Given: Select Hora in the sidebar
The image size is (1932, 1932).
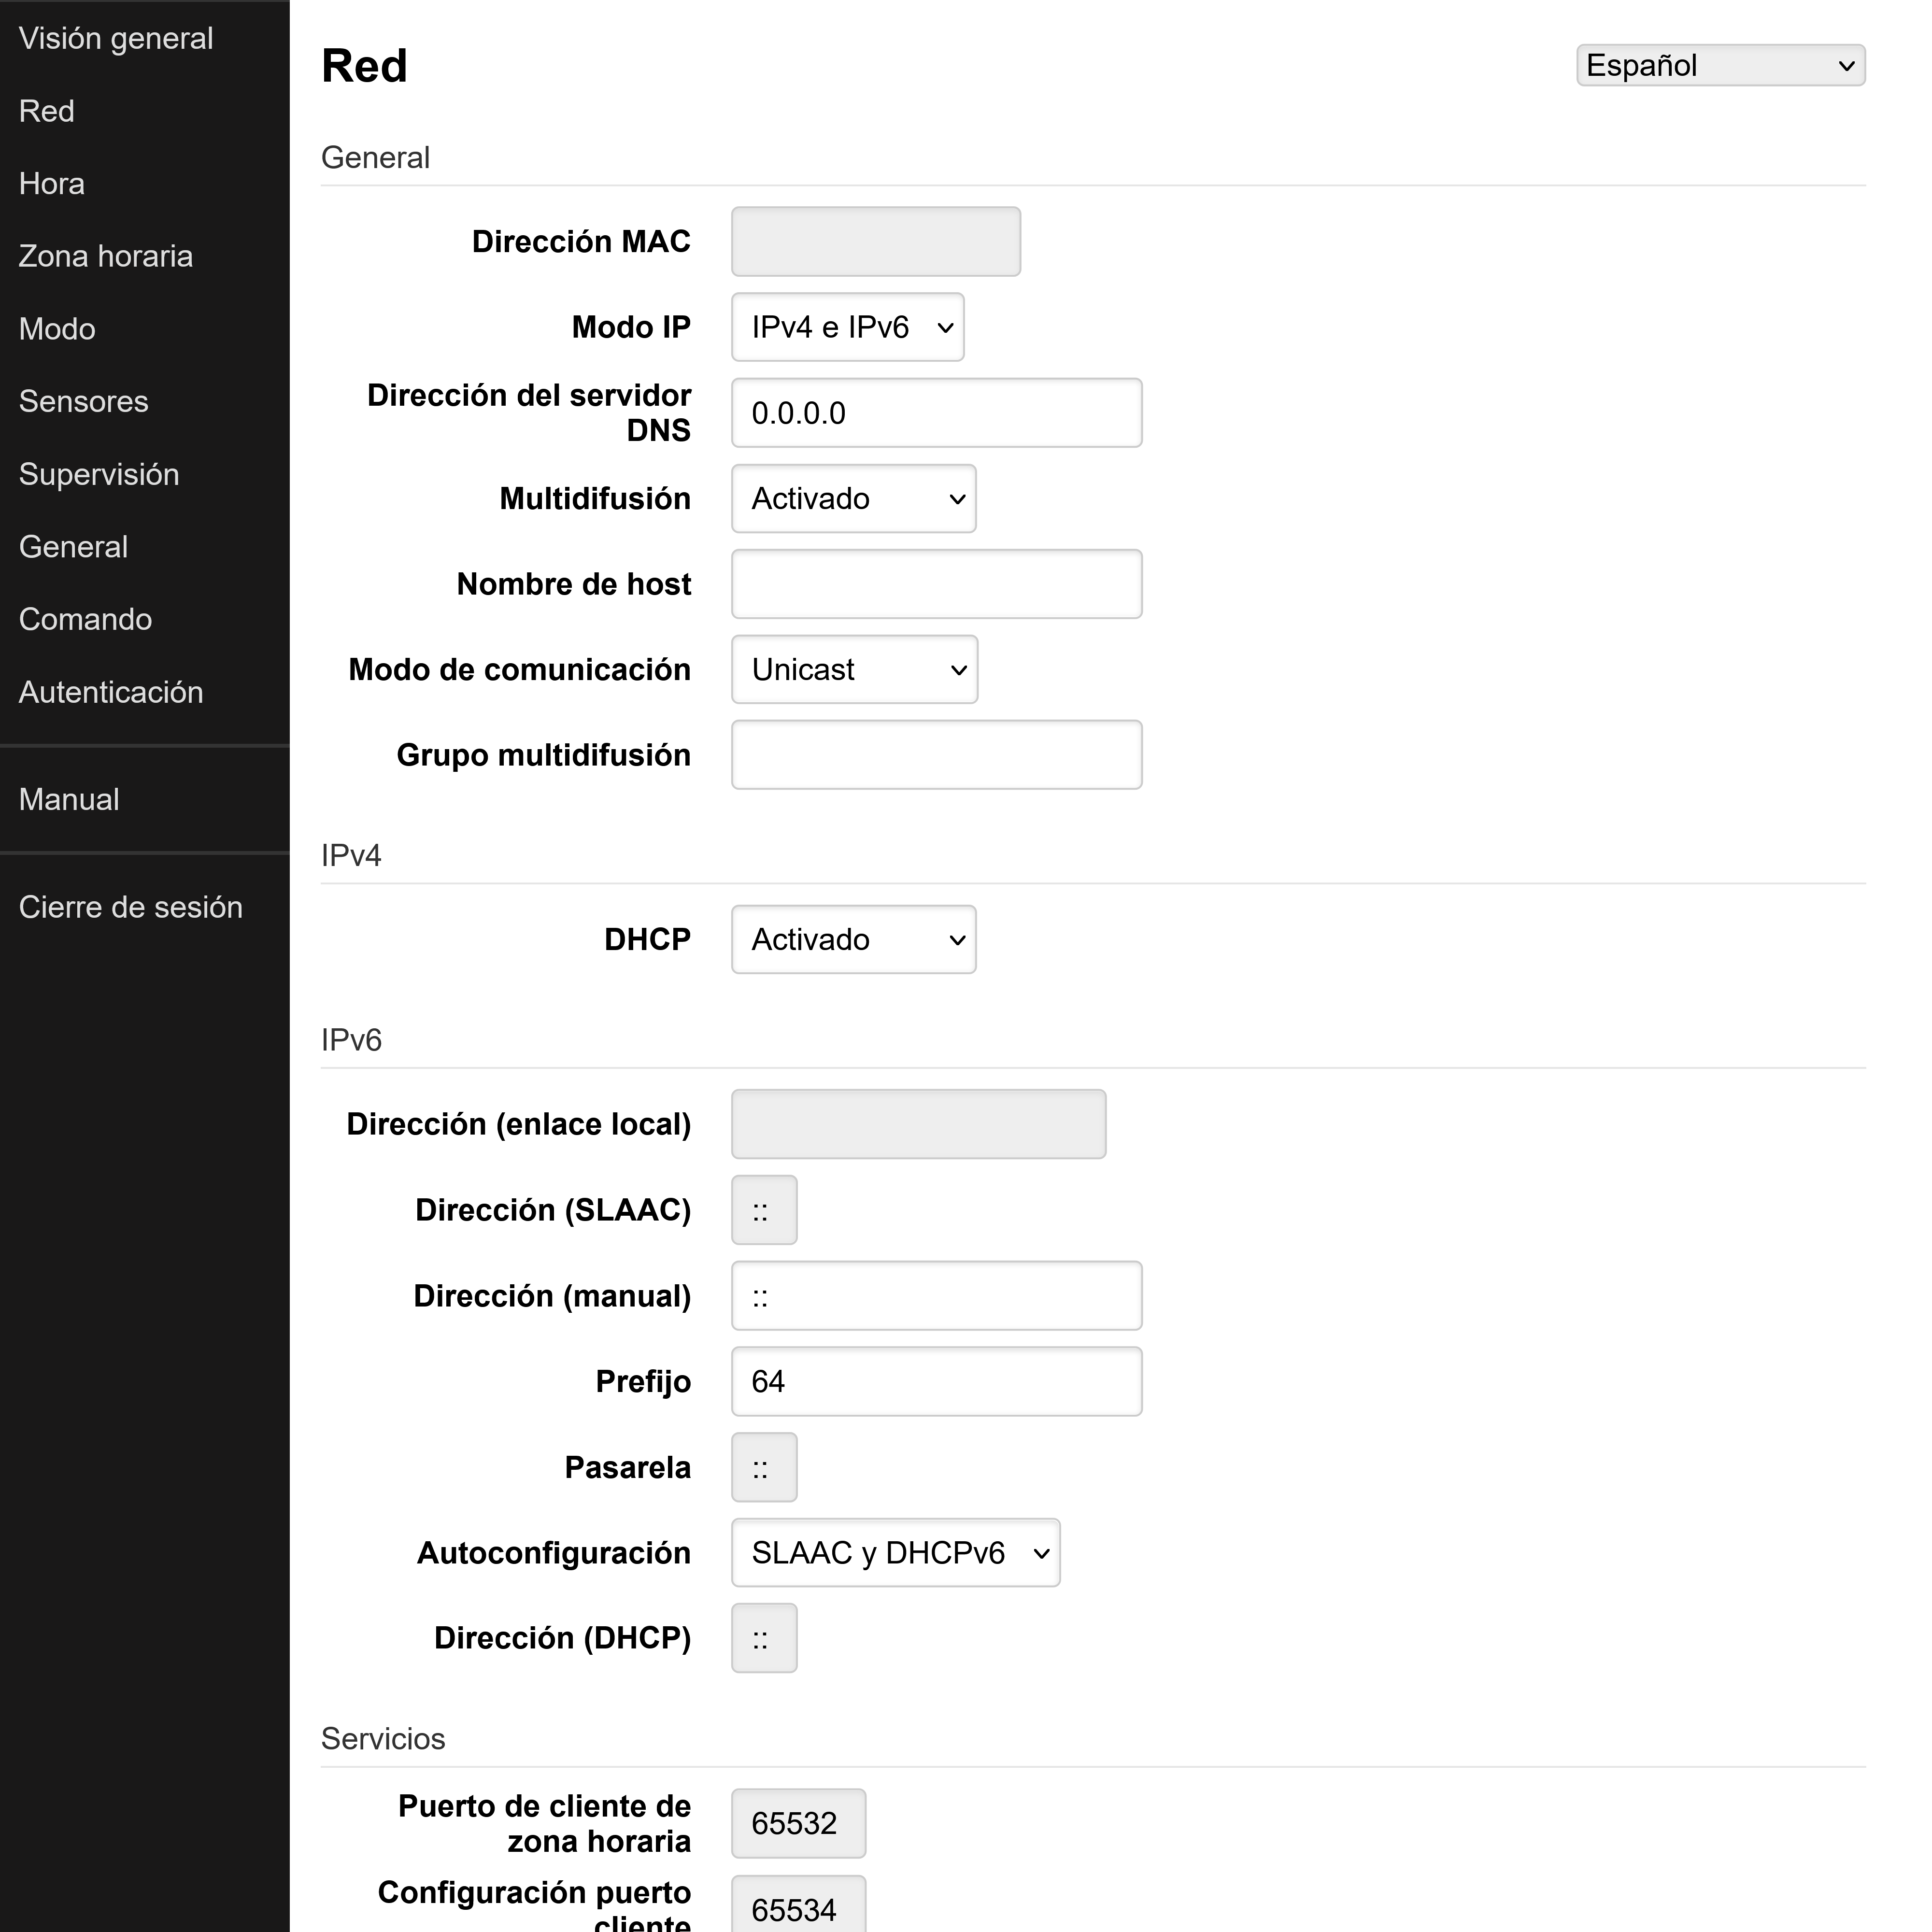Looking at the screenshot, I should pyautogui.click(x=51, y=183).
